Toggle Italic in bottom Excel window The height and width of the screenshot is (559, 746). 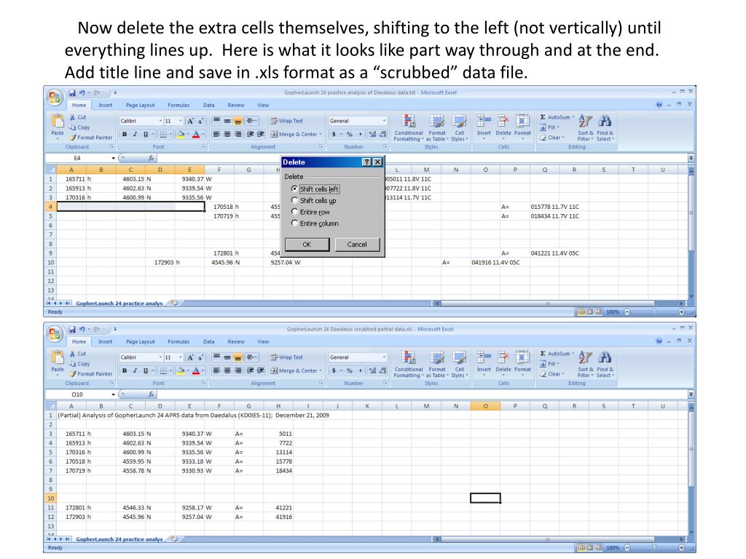(135, 370)
